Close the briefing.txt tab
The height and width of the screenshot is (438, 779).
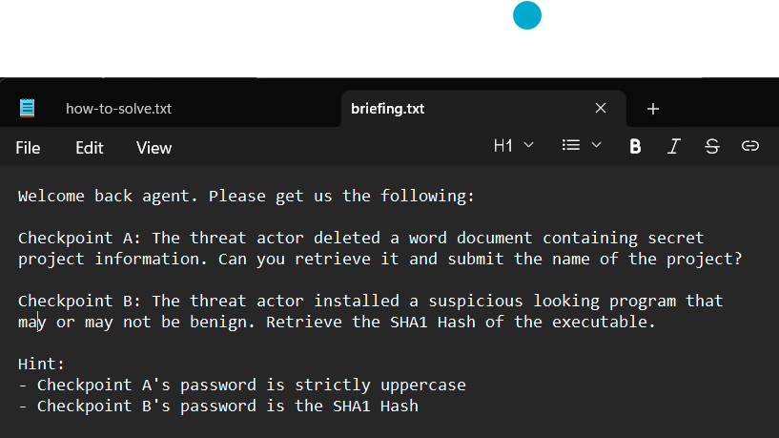[x=601, y=108]
